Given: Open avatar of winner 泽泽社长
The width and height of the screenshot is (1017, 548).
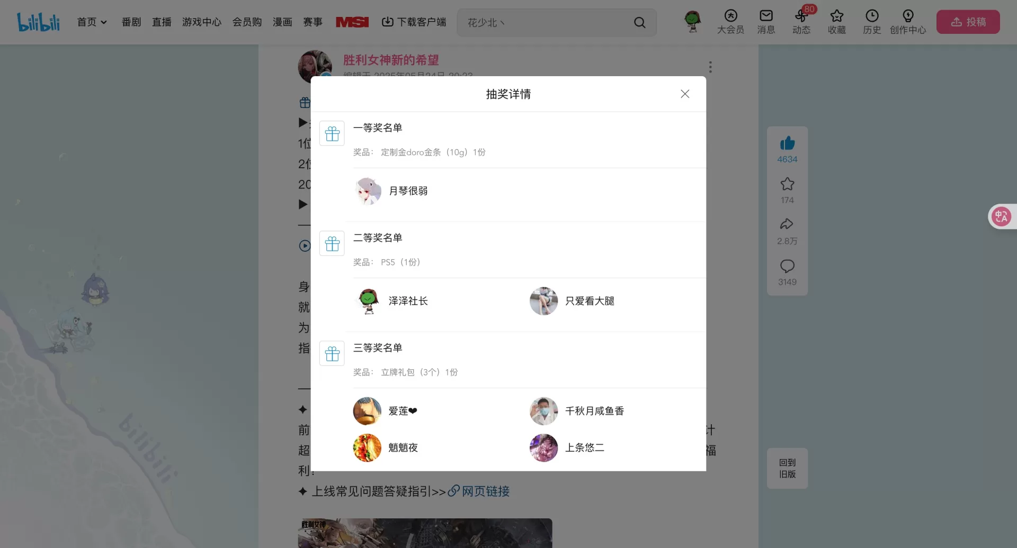Looking at the screenshot, I should (x=367, y=301).
